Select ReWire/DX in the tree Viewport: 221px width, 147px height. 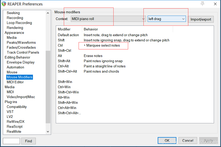pos(16,122)
